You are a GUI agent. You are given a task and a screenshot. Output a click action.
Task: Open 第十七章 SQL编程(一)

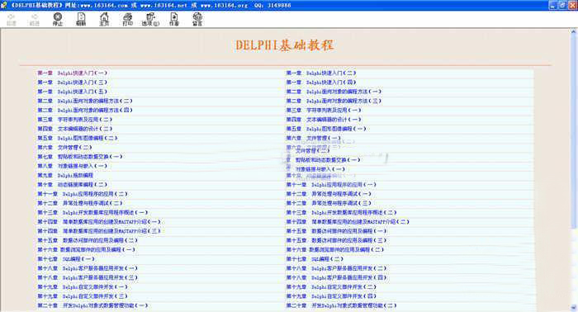point(66,259)
